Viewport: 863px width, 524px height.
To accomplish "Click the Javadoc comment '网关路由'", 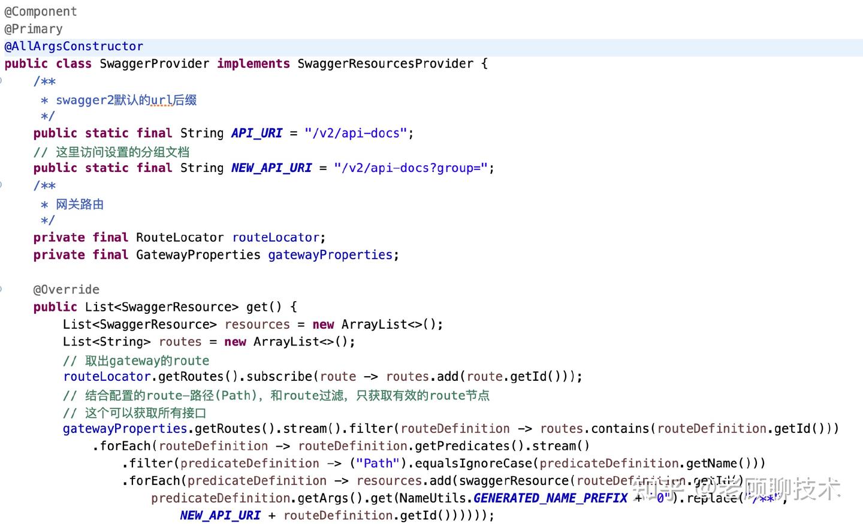I will pyautogui.click(x=80, y=204).
